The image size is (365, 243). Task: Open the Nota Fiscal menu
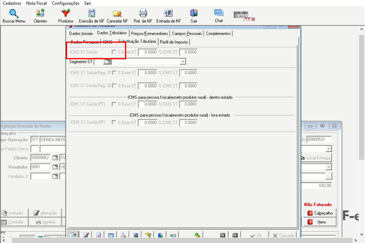[x=36, y=3]
